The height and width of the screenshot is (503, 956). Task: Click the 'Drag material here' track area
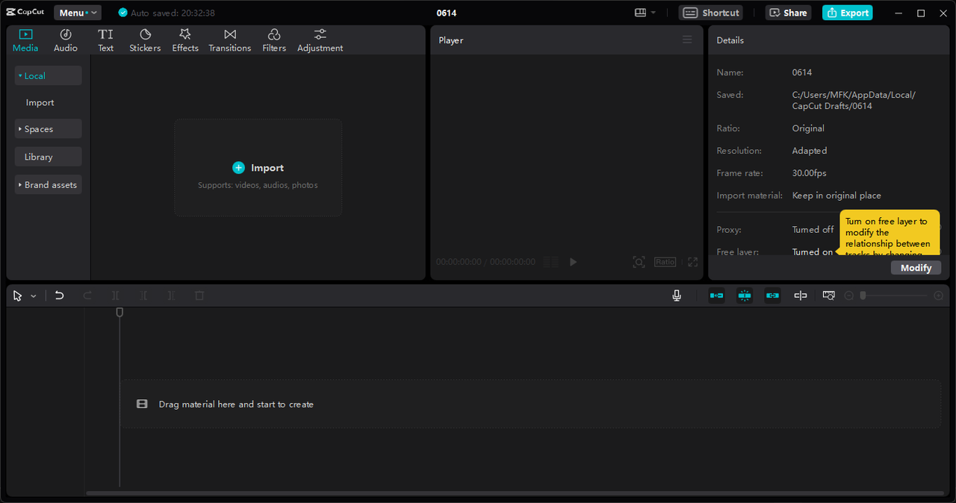(530, 404)
